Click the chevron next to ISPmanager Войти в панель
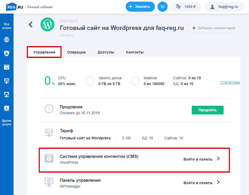Screen dimensions: 249x195 pos(218,182)
